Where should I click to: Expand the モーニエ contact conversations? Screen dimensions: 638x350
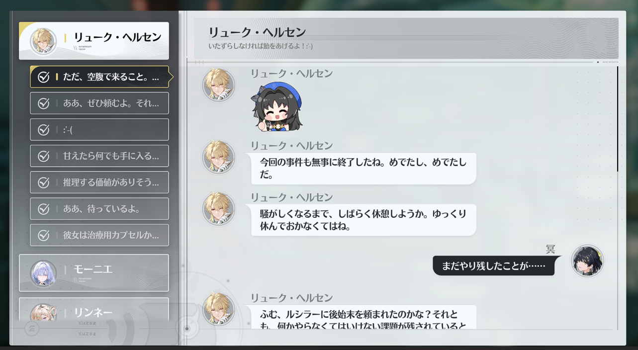(x=94, y=273)
